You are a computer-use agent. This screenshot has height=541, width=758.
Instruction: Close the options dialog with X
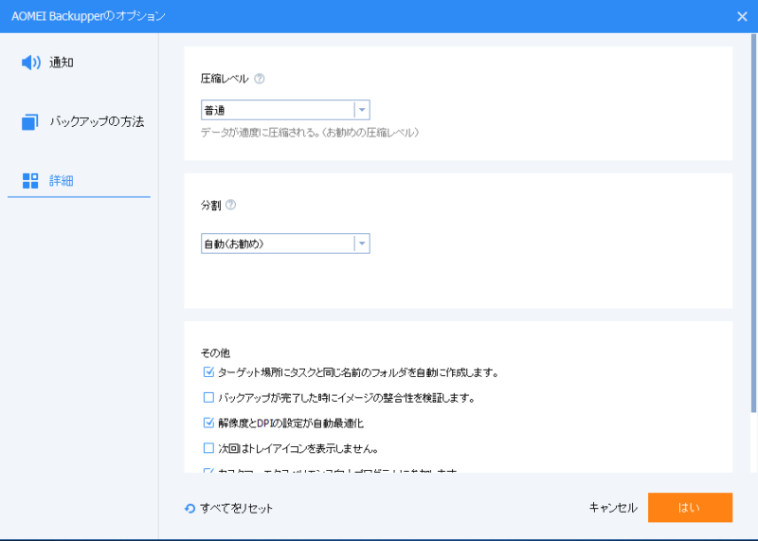pos(742,16)
